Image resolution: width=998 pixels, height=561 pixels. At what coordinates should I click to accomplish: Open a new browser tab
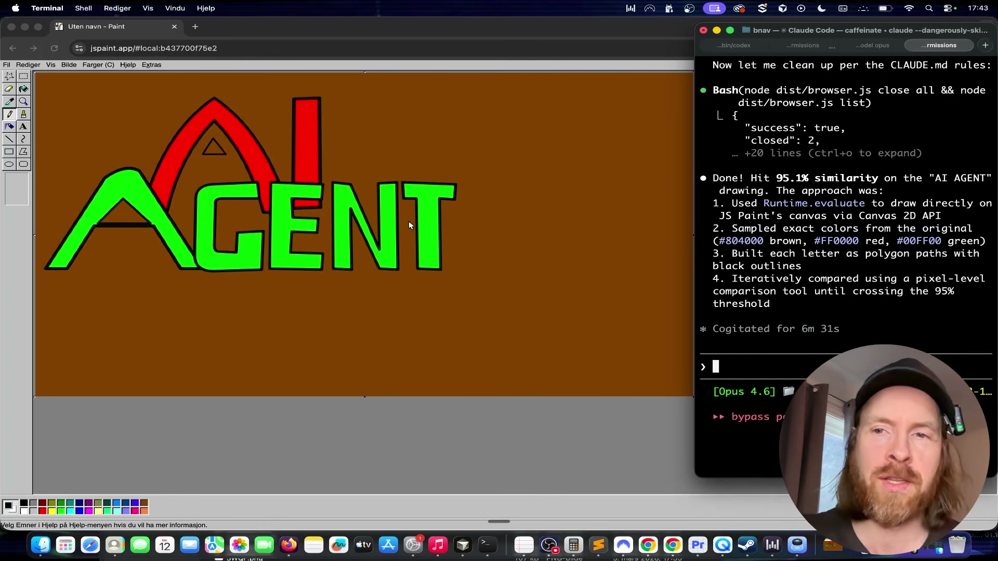click(x=195, y=26)
